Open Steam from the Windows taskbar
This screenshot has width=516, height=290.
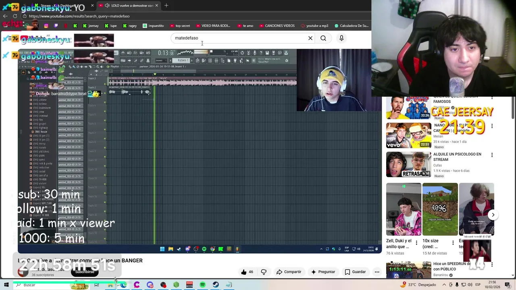pyautogui.click(x=216, y=285)
